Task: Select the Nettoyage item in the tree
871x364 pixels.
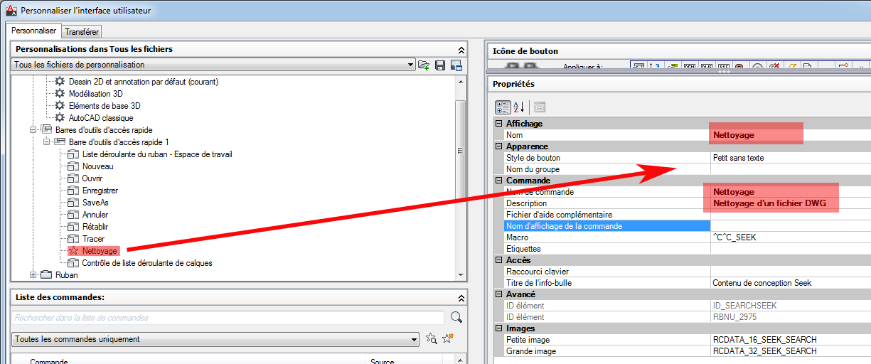Action: click(x=99, y=251)
